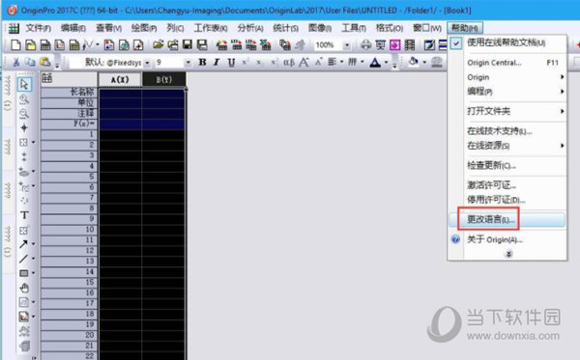Expand the font color dropdown arrow
This screenshot has height=360, width=580.
tap(386, 63)
